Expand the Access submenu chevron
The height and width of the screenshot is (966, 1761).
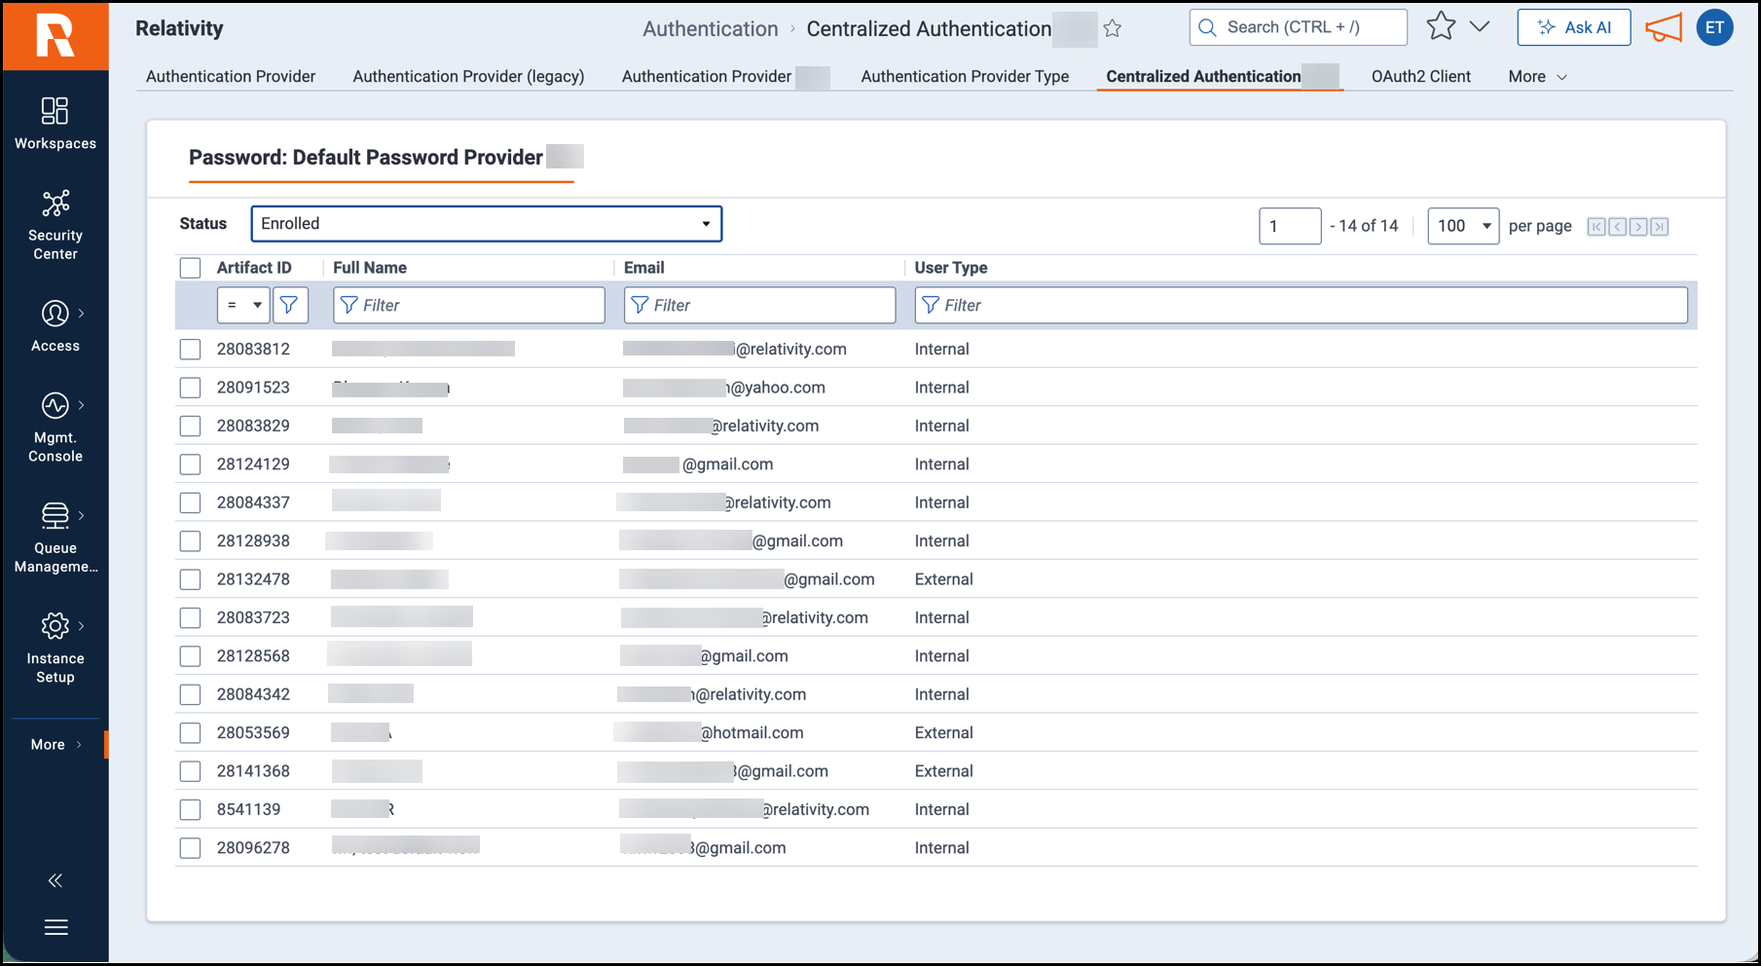click(x=81, y=314)
